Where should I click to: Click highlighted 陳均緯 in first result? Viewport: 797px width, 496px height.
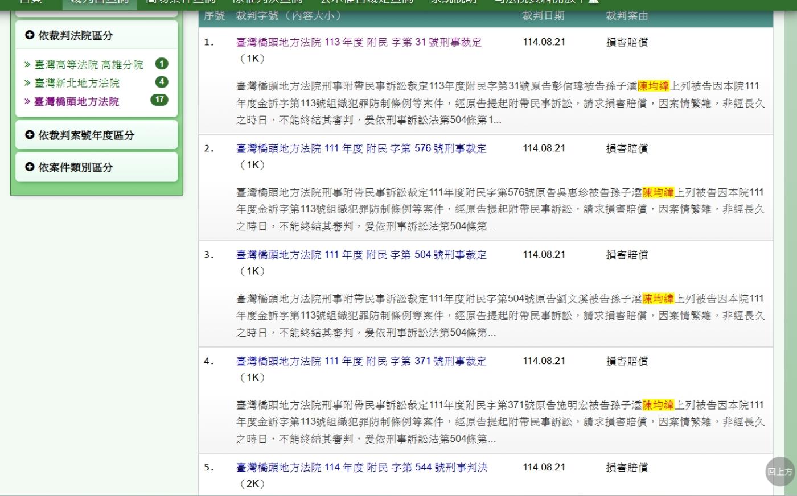click(x=653, y=86)
